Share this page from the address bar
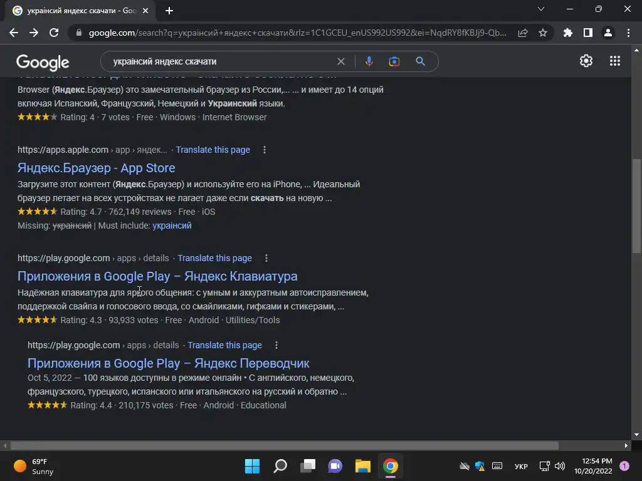The width and height of the screenshot is (642, 481). point(523,33)
